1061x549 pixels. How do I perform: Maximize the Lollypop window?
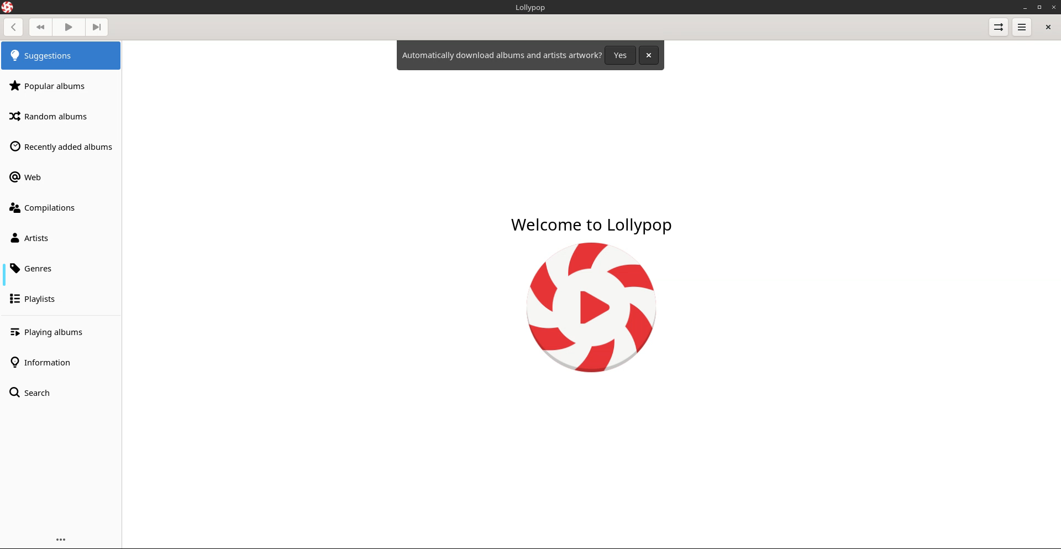(x=1039, y=7)
